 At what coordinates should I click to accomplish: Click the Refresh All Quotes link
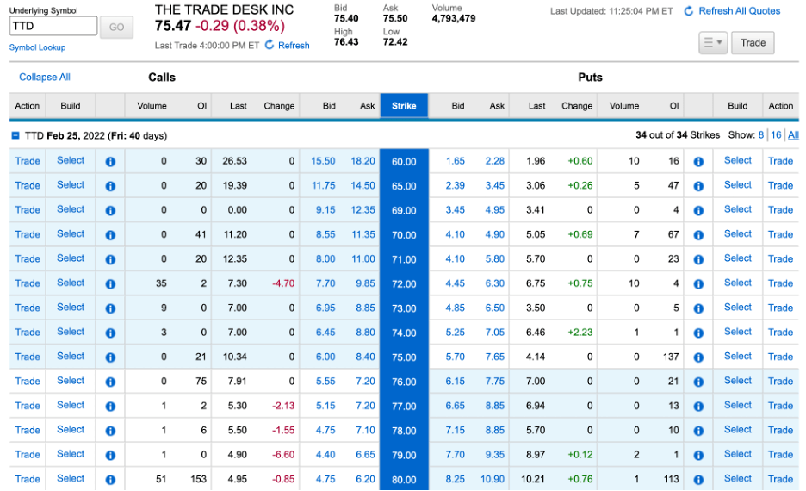[x=739, y=11]
